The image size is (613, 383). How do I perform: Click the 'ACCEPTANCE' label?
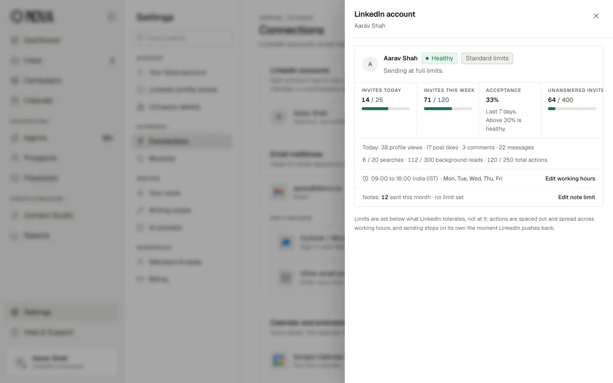[503, 90]
